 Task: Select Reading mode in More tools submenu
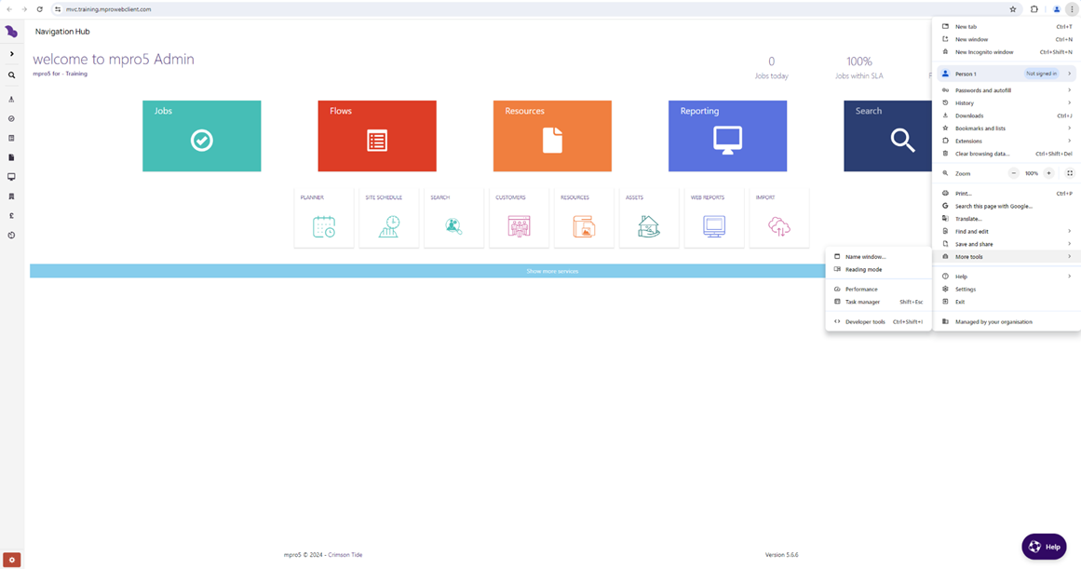879,270
